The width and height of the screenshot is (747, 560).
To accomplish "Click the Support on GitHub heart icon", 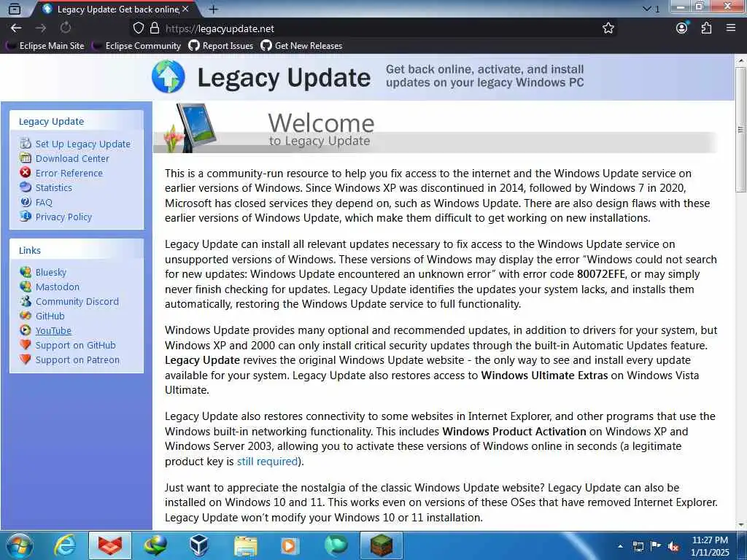I will (x=26, y=345).
